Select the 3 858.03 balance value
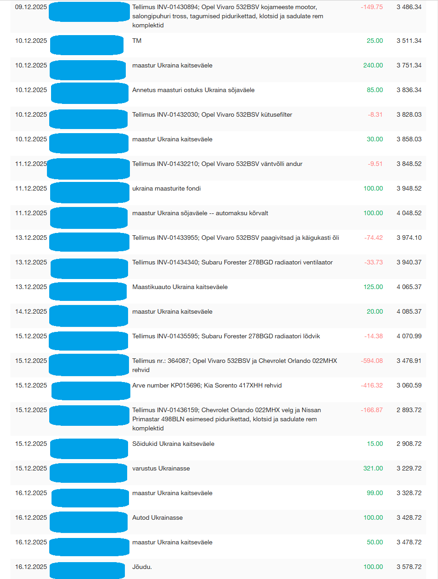The width and height of the screenshot is (438, 579). click(409, 140)
